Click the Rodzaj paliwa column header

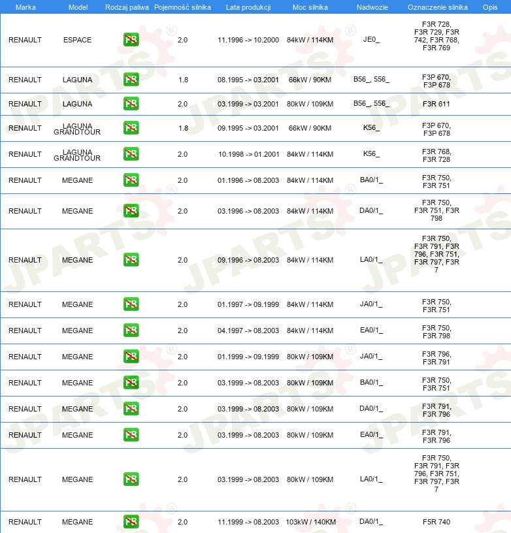127,7
